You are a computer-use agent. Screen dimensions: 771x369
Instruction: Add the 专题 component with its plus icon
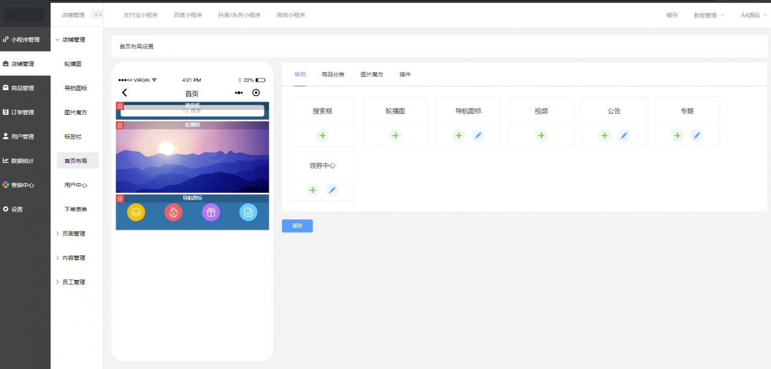[x=678, y=136]
